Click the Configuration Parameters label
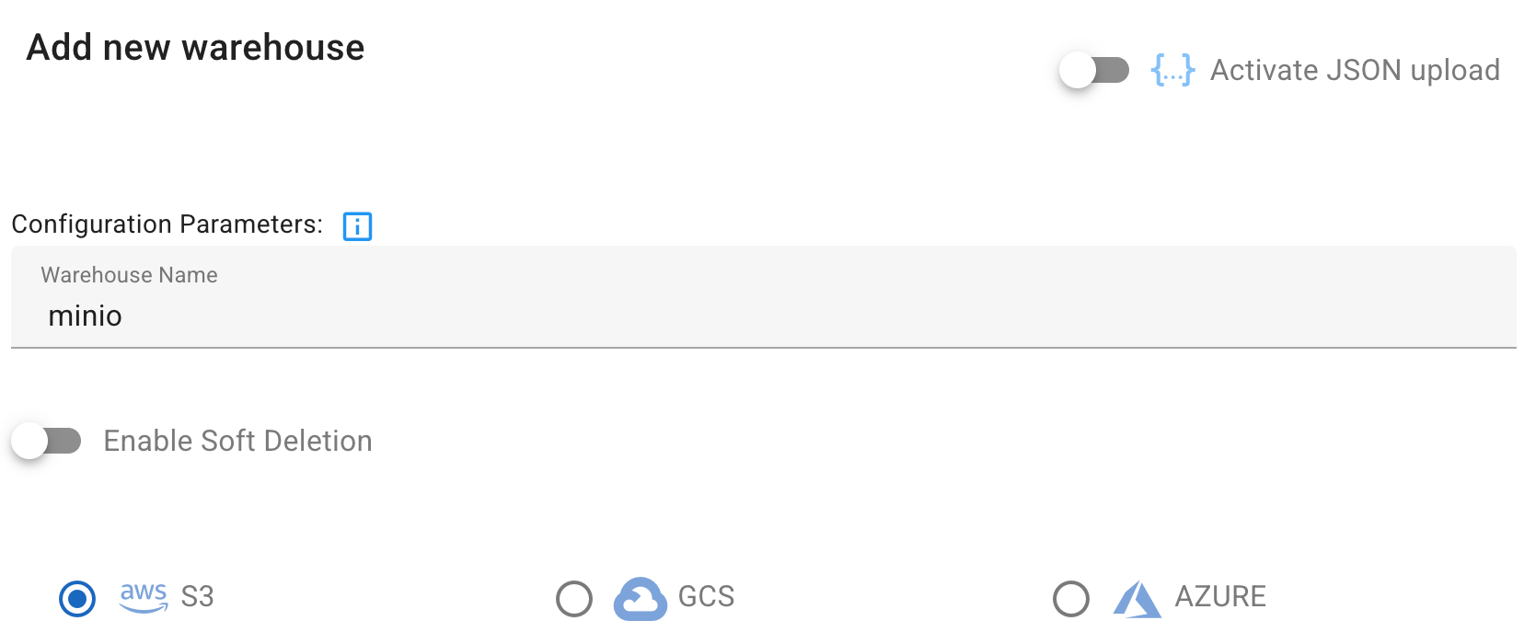The height and width of the screenshot is (644, 1524). [x=167, y=224]
